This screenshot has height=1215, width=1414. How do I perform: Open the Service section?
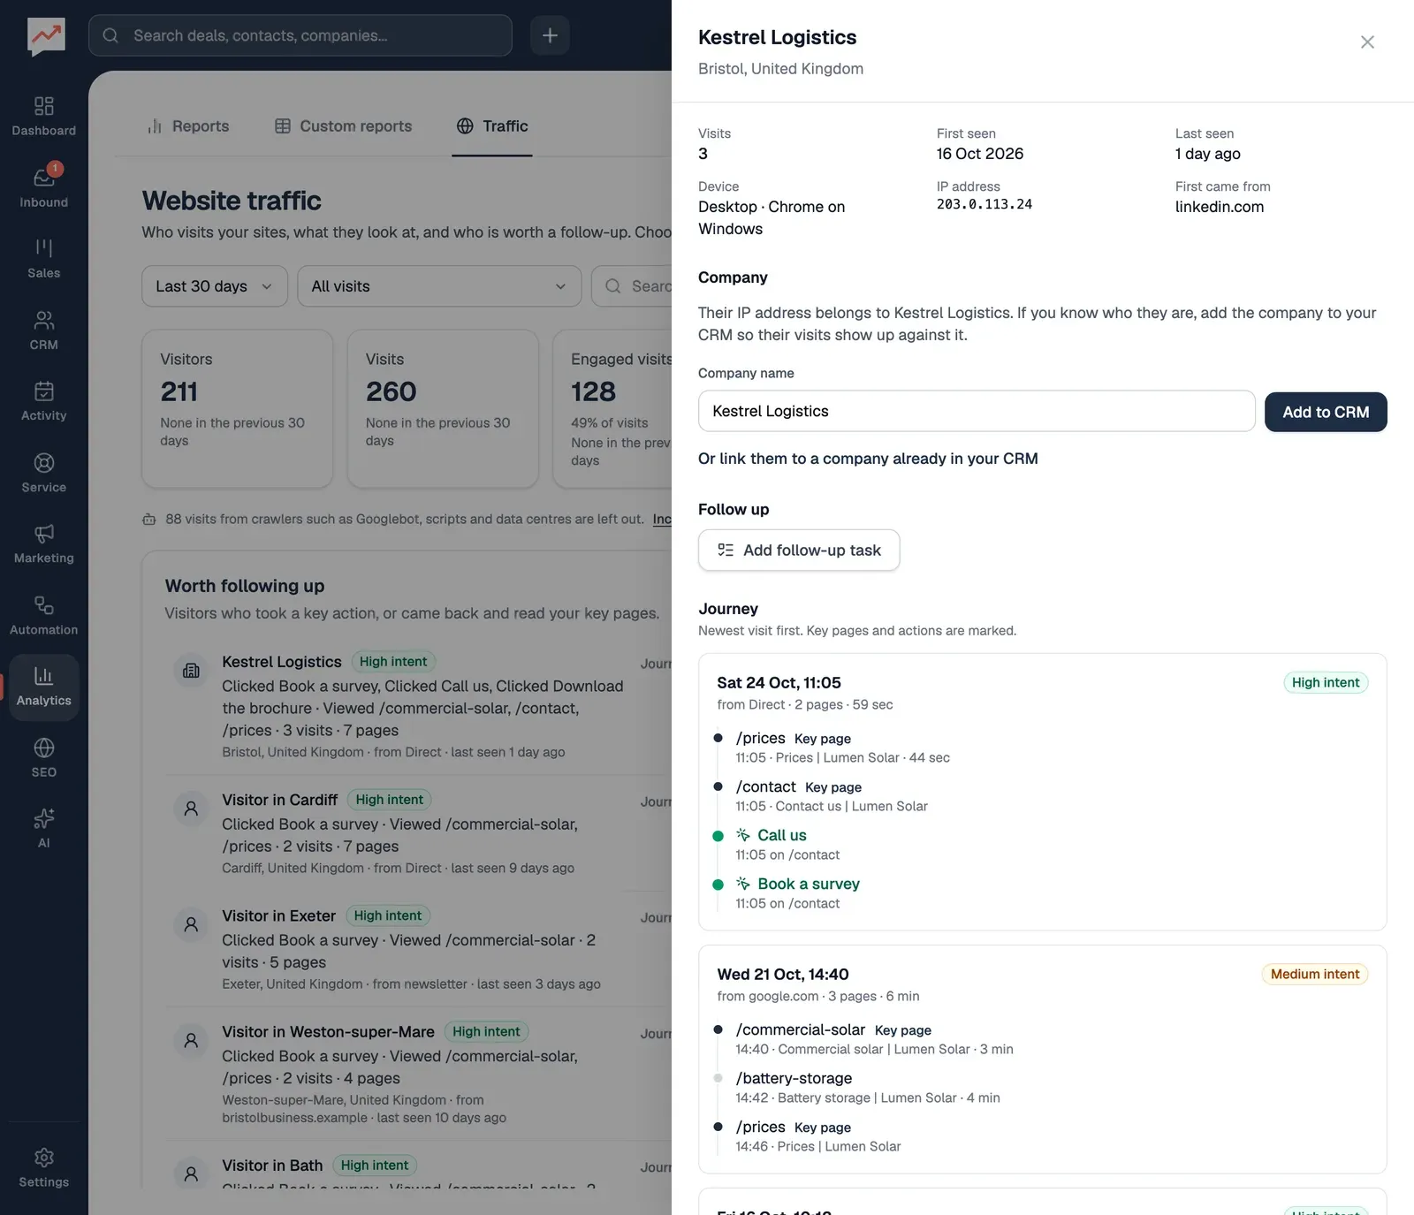[43, 474]
